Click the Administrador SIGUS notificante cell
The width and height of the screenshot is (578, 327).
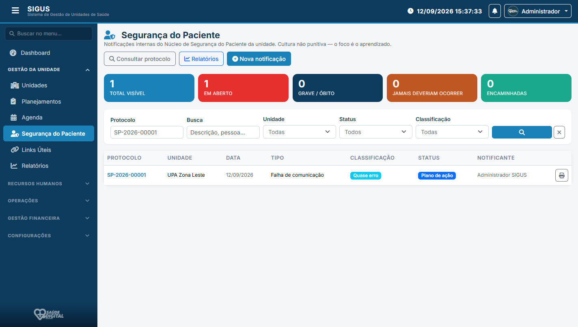502,175
